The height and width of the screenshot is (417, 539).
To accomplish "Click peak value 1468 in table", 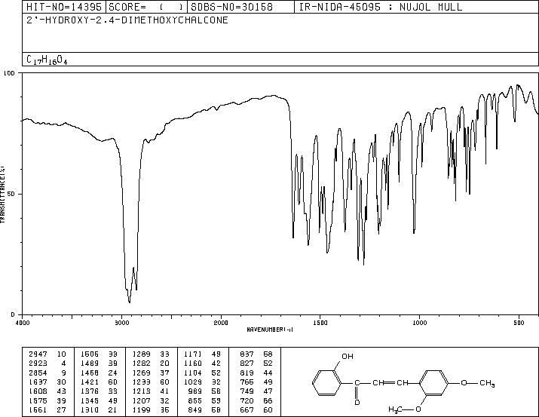I will point(90,373).
